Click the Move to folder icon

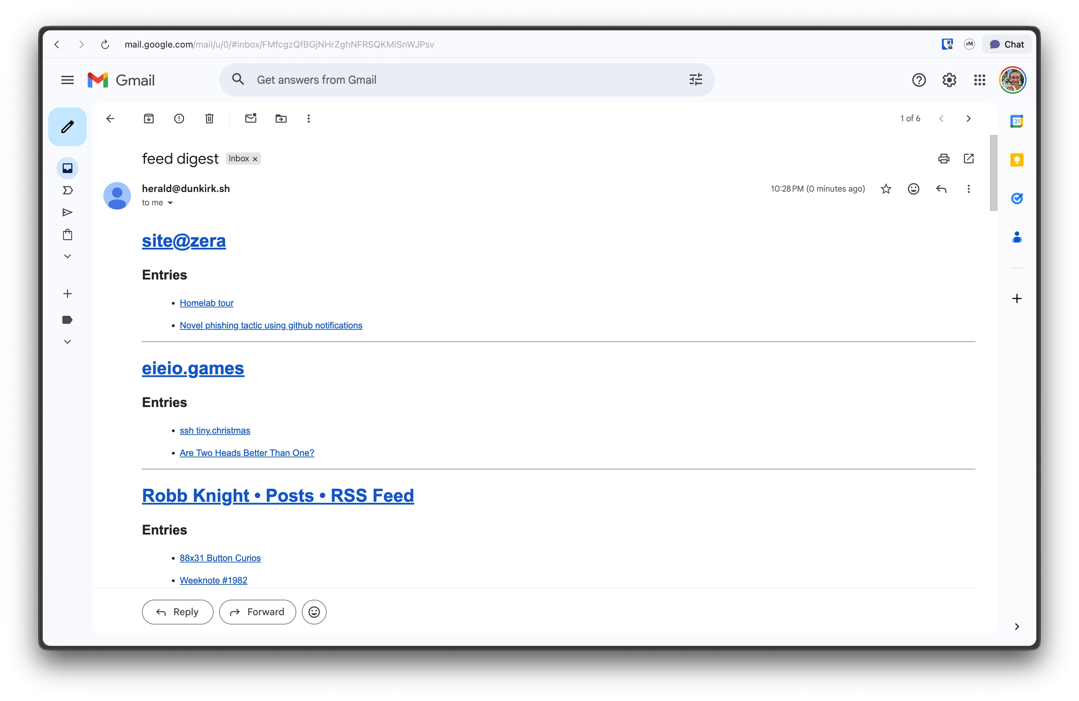point(281,119)
